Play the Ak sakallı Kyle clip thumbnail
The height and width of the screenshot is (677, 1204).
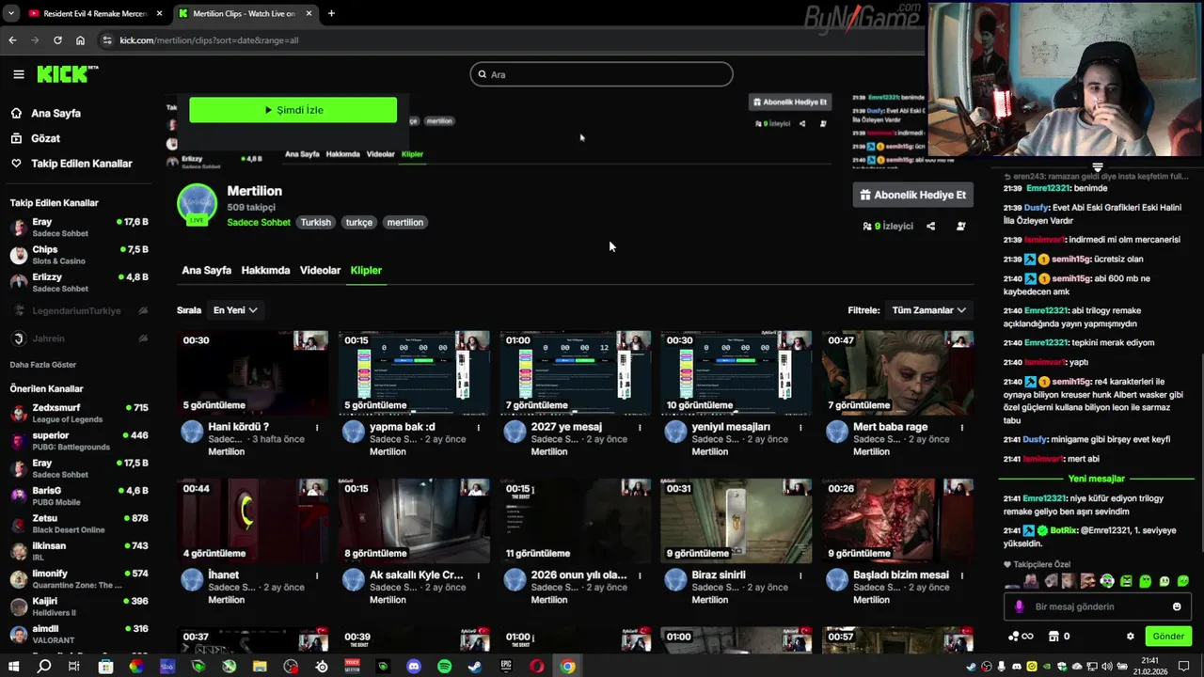(x=414, y=521)
